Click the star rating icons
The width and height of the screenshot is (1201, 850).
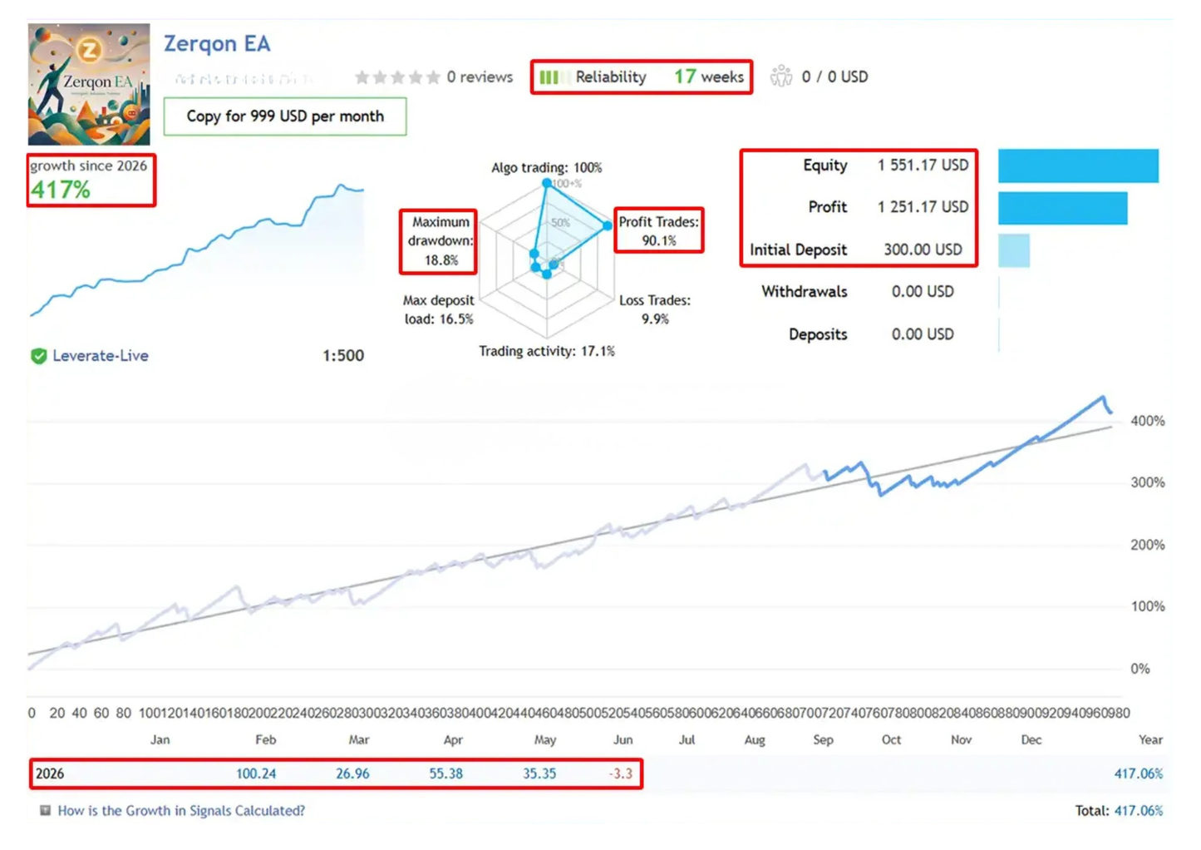397,77
